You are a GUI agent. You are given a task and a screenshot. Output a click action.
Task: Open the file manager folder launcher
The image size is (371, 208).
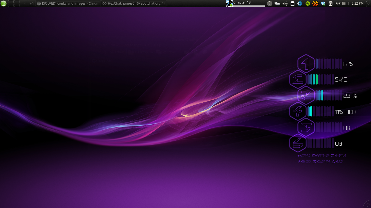point(32,4)
